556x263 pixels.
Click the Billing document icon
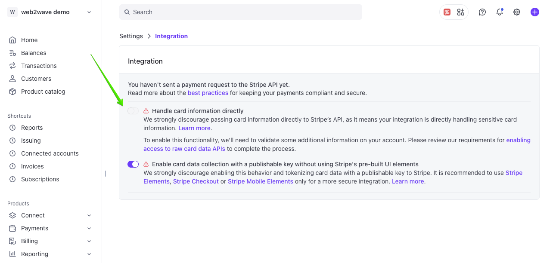click(12, 241)
